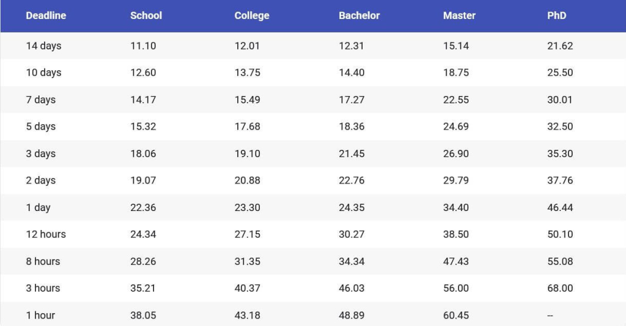Click the School price 11.10
The image size is (626, 326).
click(x=143, y=46)
